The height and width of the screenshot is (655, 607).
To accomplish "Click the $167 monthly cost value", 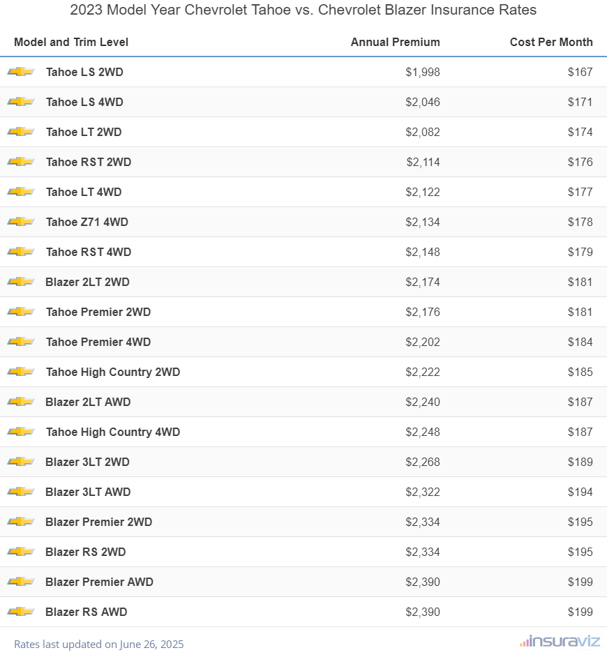I will click(580, 72).
